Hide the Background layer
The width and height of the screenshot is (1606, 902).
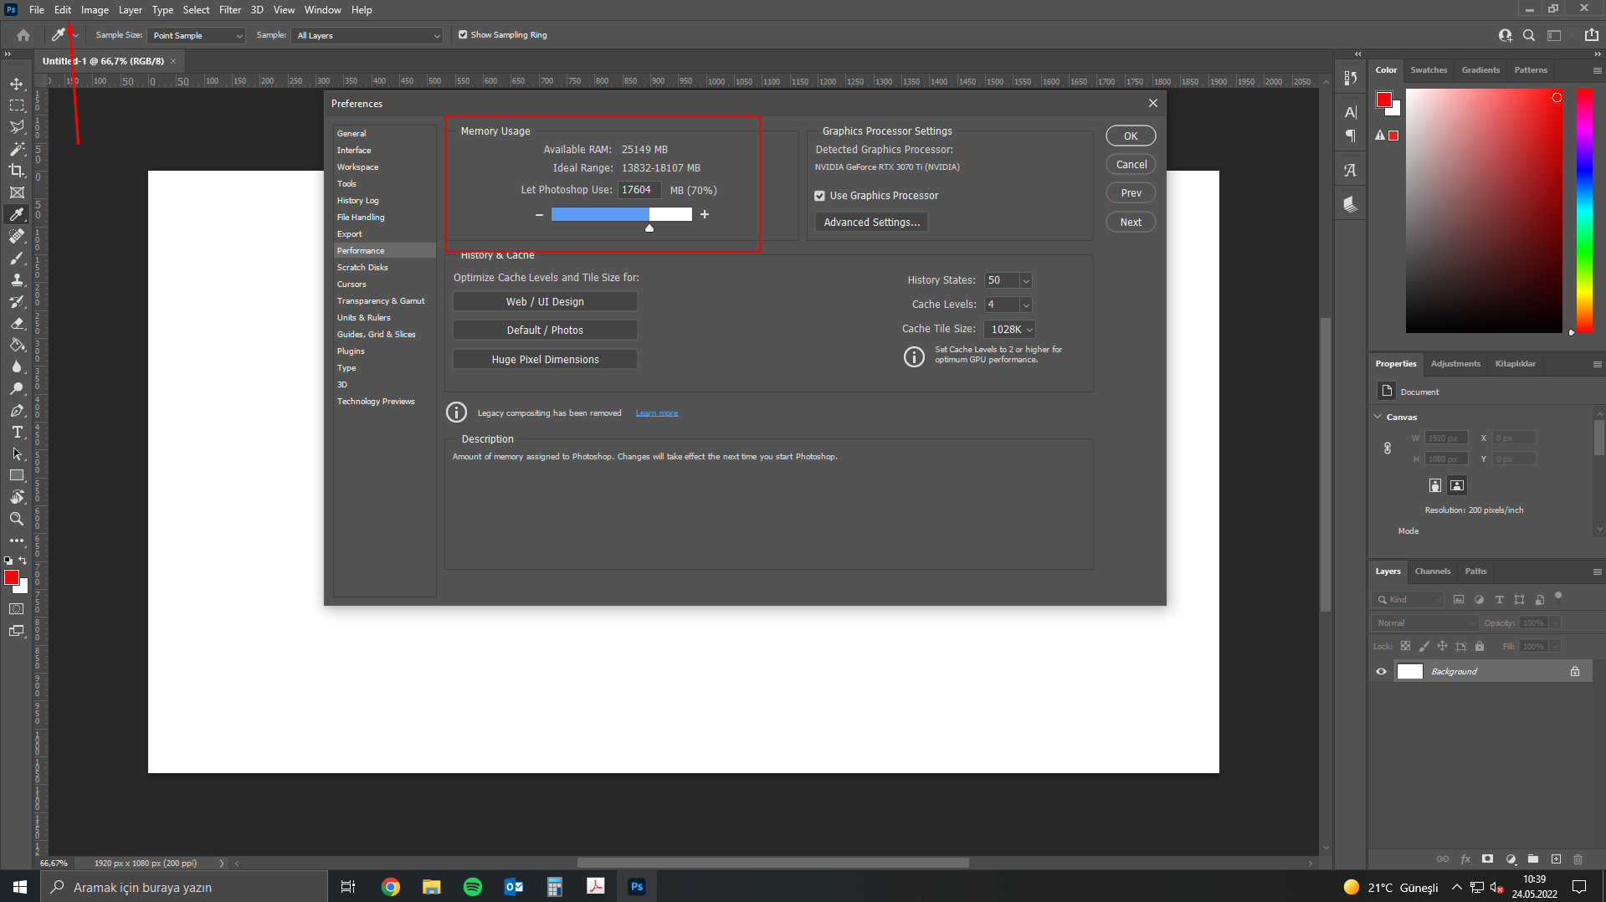click(1381, 671)
